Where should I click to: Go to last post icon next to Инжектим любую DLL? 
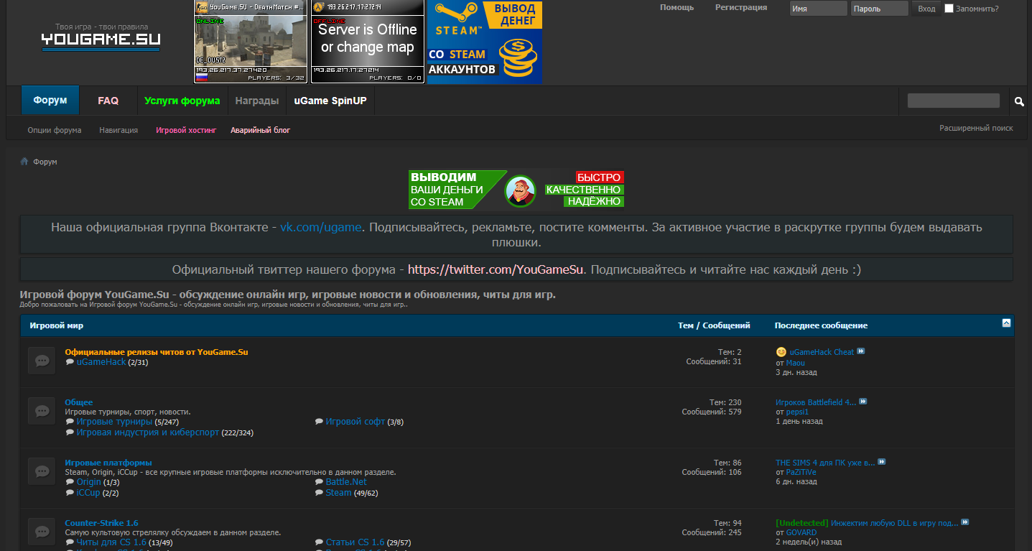click(x=965, y=522)
